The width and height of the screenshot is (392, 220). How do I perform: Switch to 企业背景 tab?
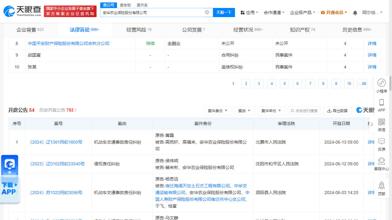pos(30,30)
